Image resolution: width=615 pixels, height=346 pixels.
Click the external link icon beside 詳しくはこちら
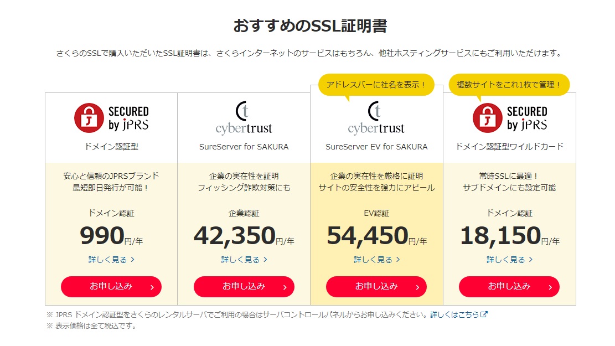[x=484, y=314]
